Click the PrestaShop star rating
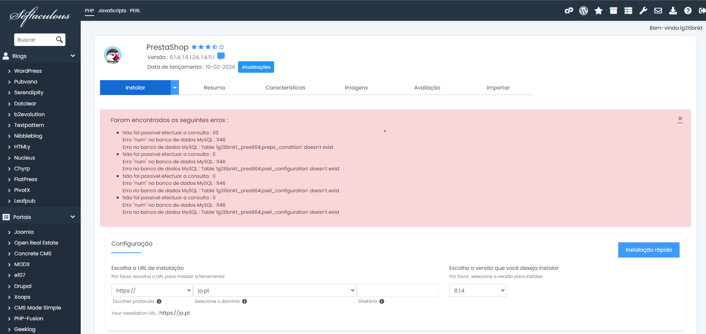This screenshot has width=706, height=334. click(208, 47)
